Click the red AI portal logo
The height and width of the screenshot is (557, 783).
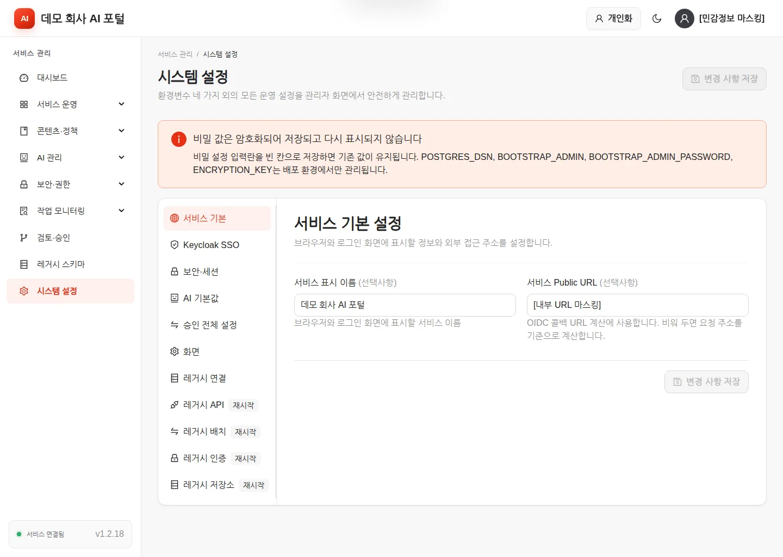pyautogui.click(x=24, y=18)
